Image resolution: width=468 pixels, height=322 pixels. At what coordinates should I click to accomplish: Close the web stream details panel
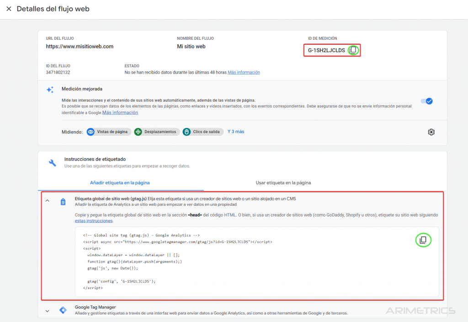[x=9, y=9]
